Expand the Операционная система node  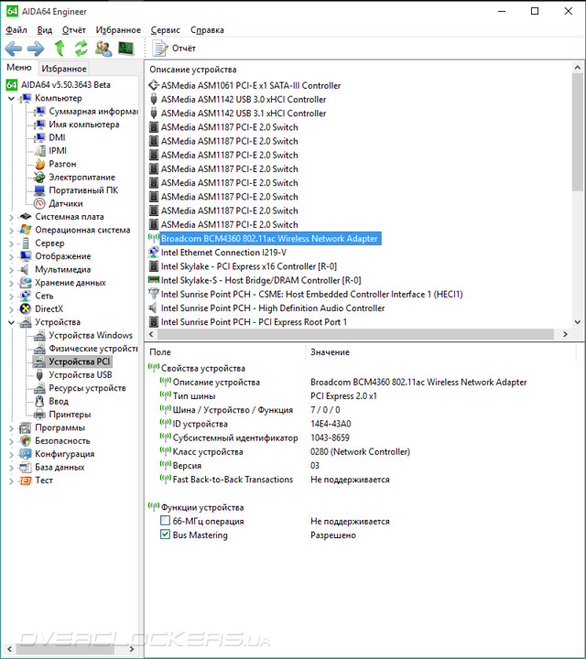11,231
